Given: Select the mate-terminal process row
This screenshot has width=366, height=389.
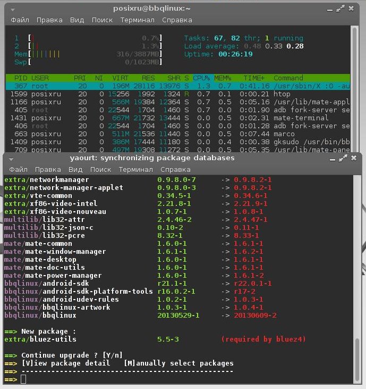Looking at the screenshot, I should point(178,118).
